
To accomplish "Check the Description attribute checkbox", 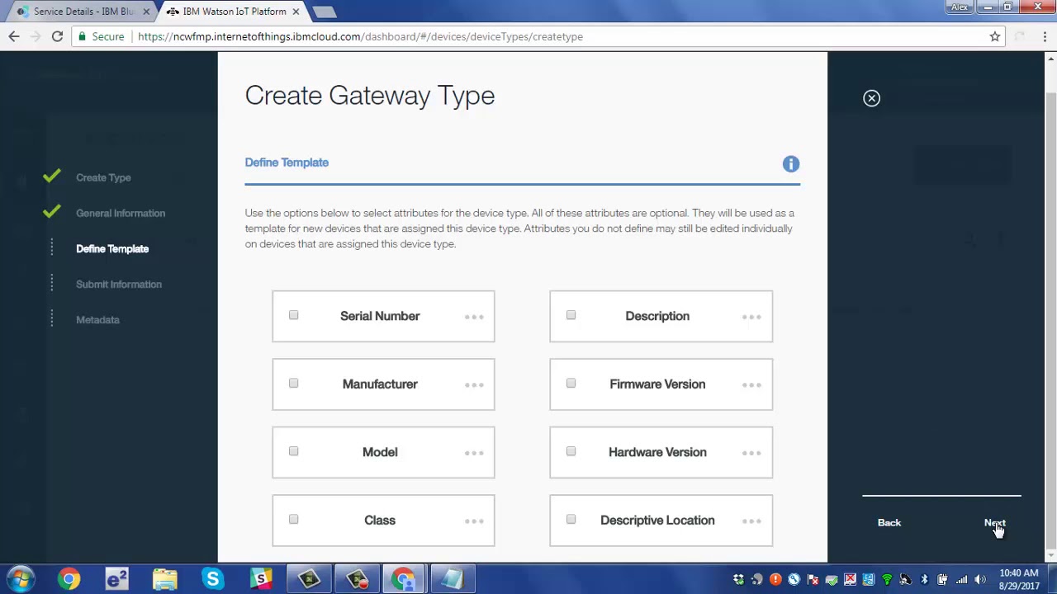I will (x=571, y=315).
